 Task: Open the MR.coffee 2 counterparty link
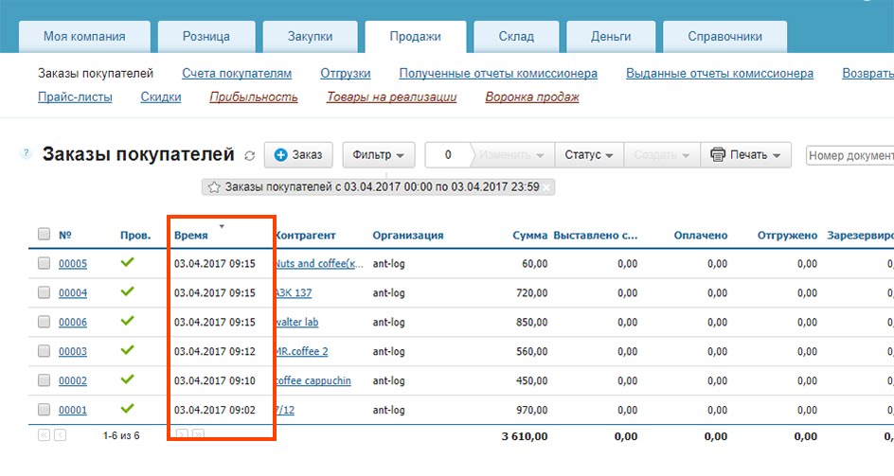[302, 352]
